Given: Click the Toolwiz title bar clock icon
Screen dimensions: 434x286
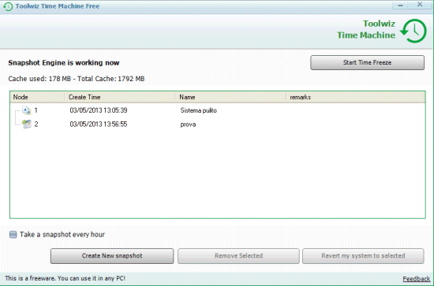Looking at the screenshot, I should tap(8, 6).
